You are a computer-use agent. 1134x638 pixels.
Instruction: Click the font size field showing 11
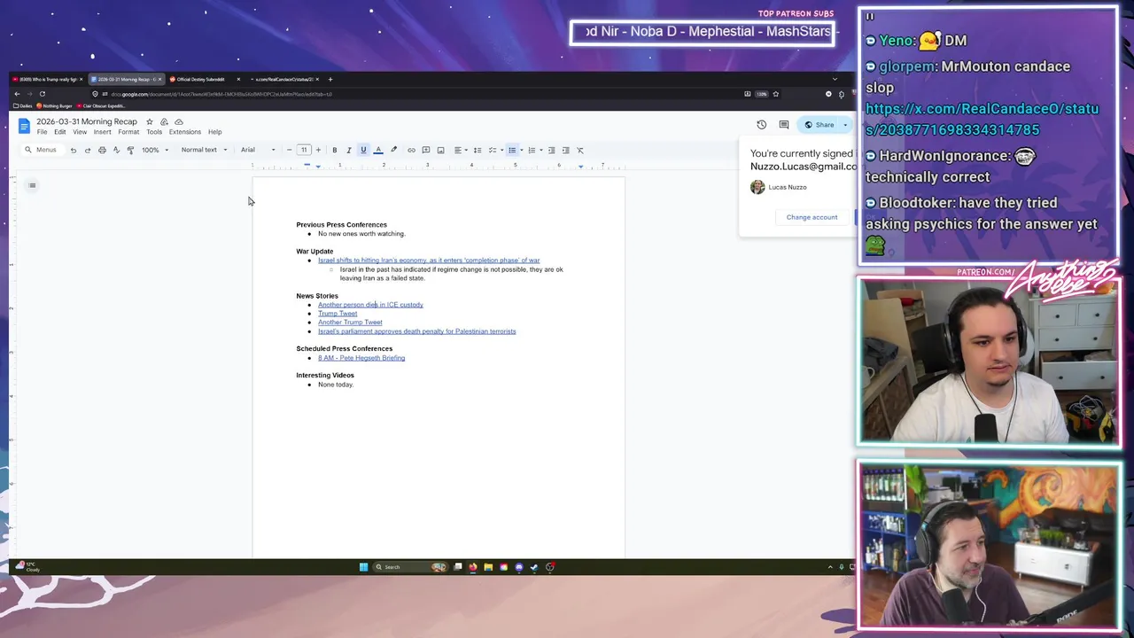point(304,150)
